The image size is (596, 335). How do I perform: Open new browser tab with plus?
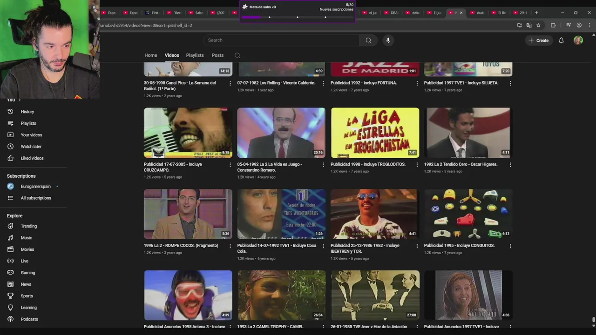coord(536,13)
